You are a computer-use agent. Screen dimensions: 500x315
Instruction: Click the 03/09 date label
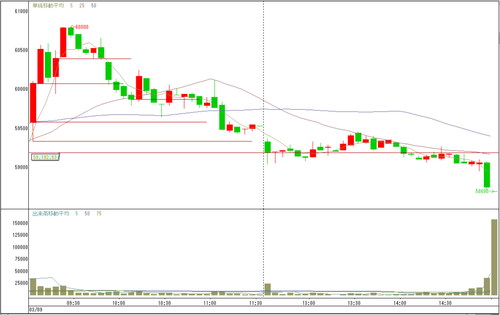(x=35, y=310)
